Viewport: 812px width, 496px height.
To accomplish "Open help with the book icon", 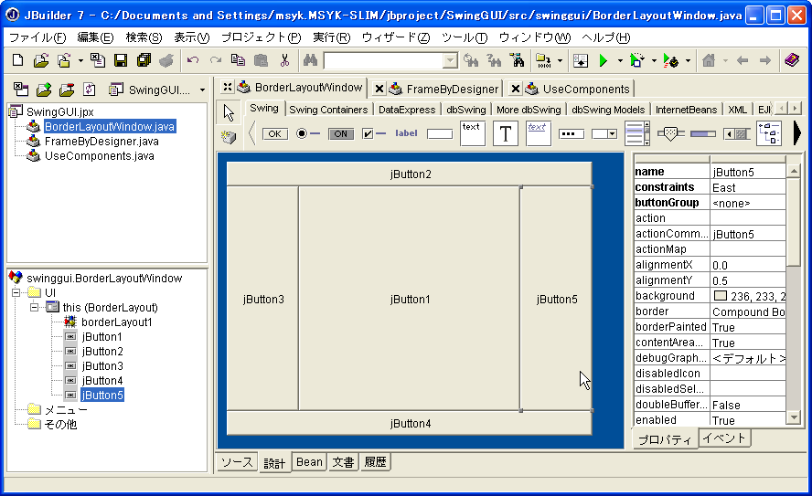I will [792, 60].
